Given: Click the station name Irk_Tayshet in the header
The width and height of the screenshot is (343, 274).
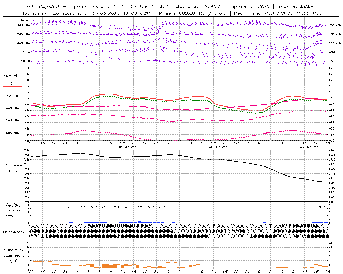Looking at the screenshot, I should point(43,6).
